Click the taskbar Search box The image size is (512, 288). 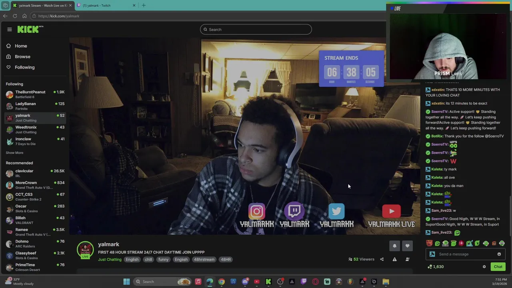pos(162,282)
